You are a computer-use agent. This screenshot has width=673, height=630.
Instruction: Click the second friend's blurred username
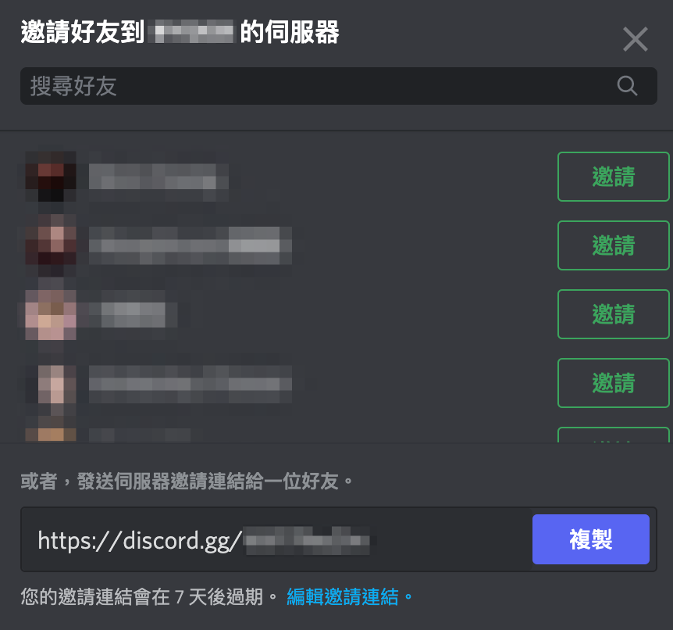[x=191, y=245]
